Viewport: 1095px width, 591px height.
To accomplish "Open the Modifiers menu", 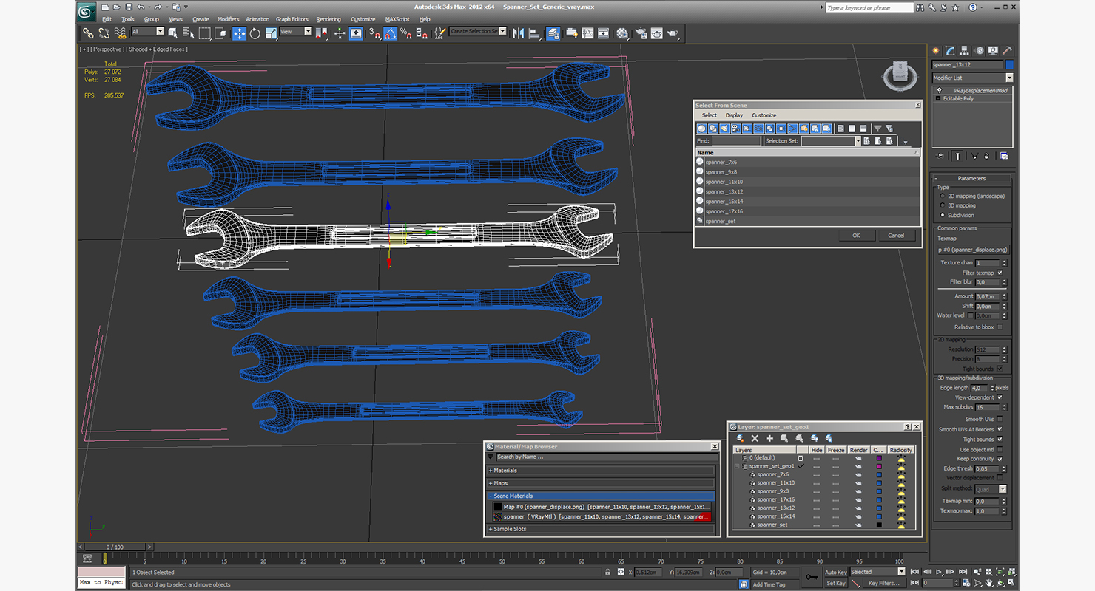I will pyautogui.click(x=228, y=19).
